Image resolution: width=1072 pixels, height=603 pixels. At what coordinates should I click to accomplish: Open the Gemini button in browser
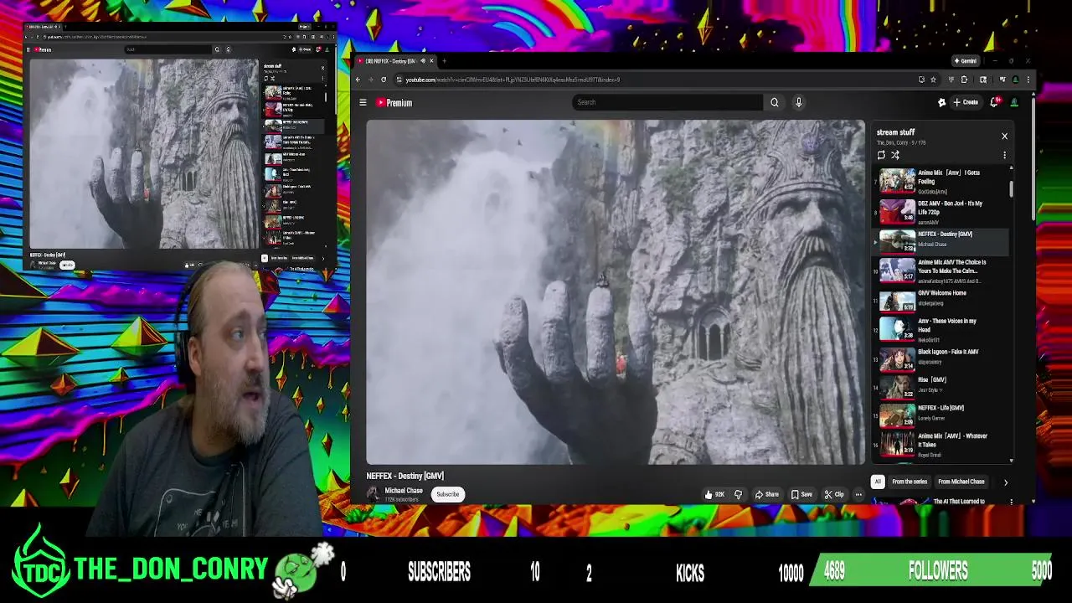pyautogui.click(x=966, y=60)
